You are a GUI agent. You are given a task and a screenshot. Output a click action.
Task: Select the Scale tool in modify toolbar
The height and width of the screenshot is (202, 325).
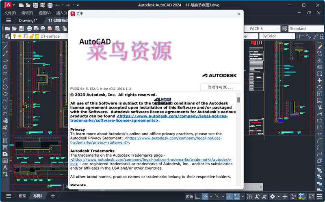point(320,94)
